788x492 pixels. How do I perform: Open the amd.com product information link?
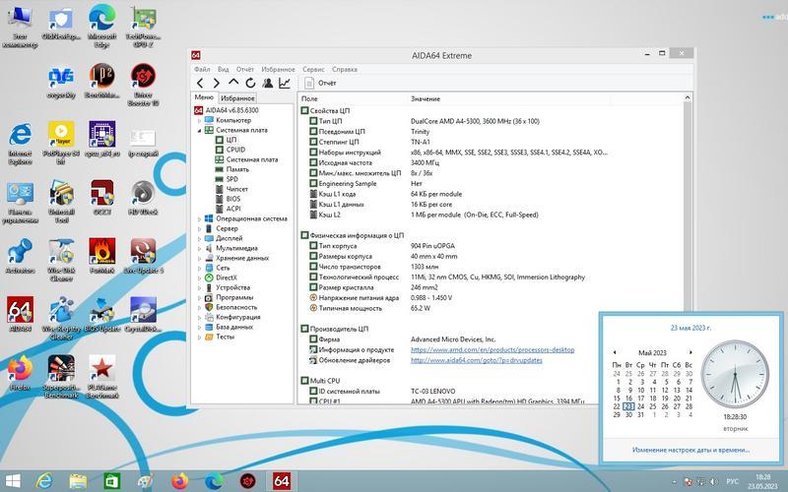click(x=492, y=349)
